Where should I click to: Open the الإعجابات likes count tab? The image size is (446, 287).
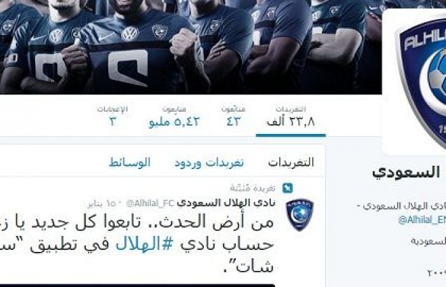pyautogui.click(x=112, y=117)
